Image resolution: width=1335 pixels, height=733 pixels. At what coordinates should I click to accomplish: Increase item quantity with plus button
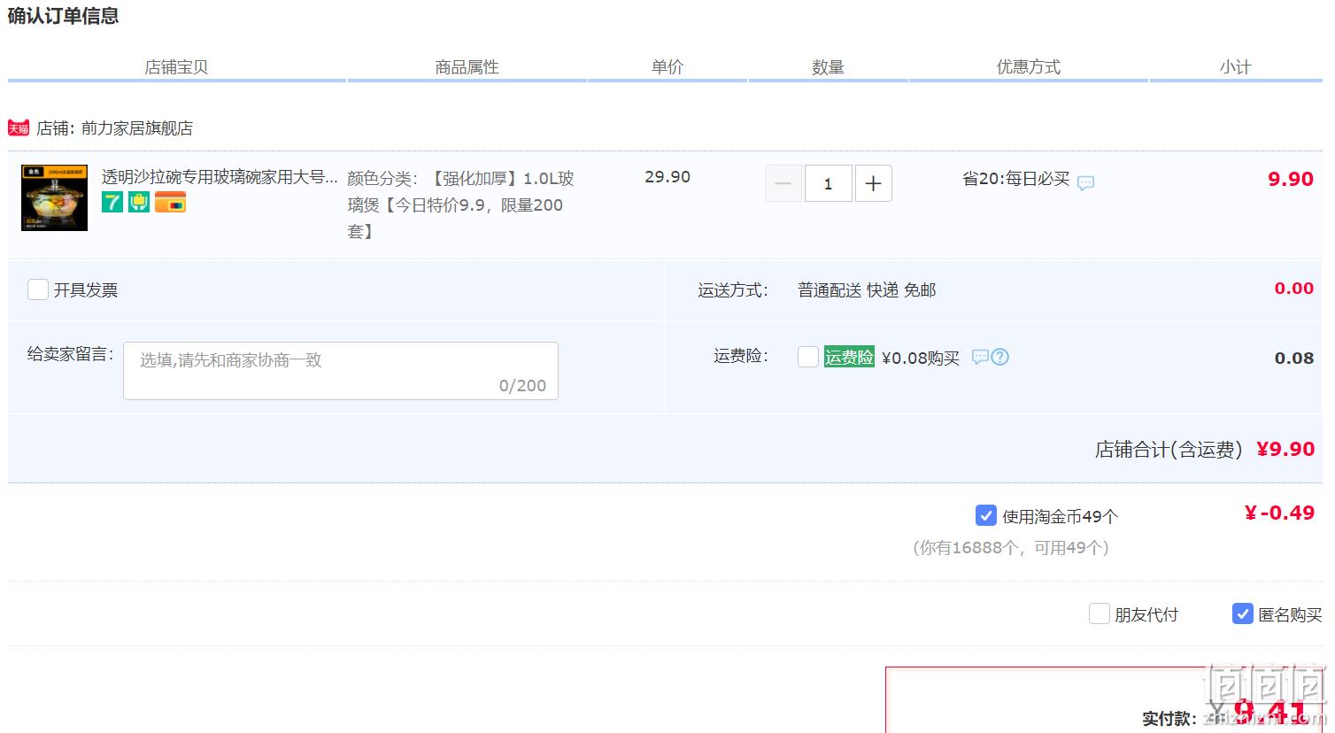(873, 183)
